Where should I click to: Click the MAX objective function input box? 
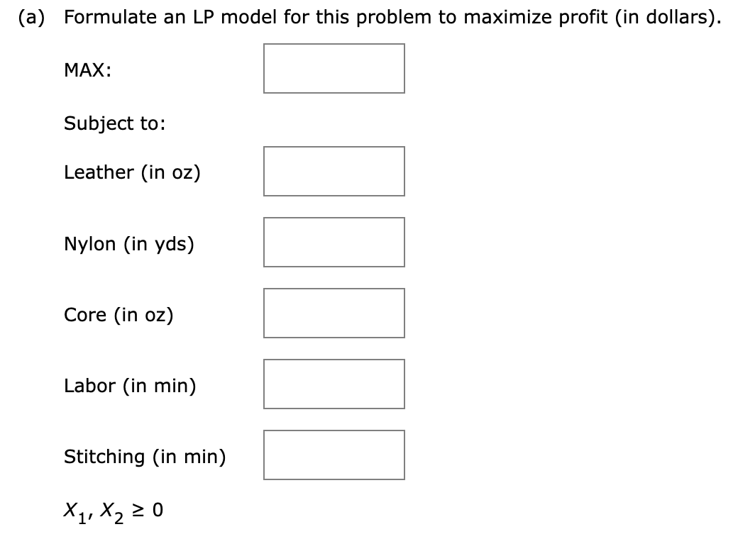tap(334, 69)
